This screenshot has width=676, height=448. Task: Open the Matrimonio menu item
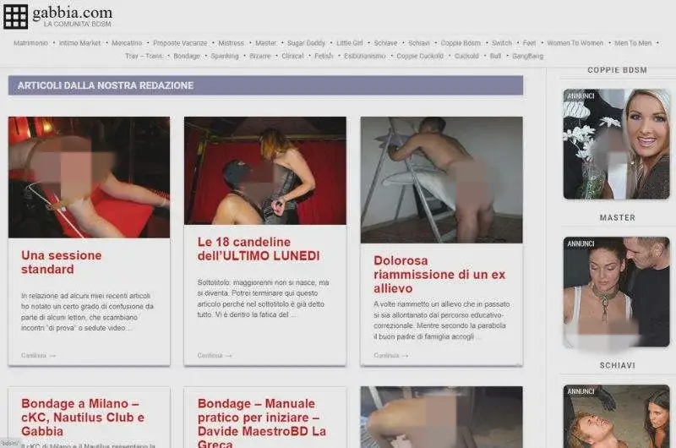(x=30, y=43)
